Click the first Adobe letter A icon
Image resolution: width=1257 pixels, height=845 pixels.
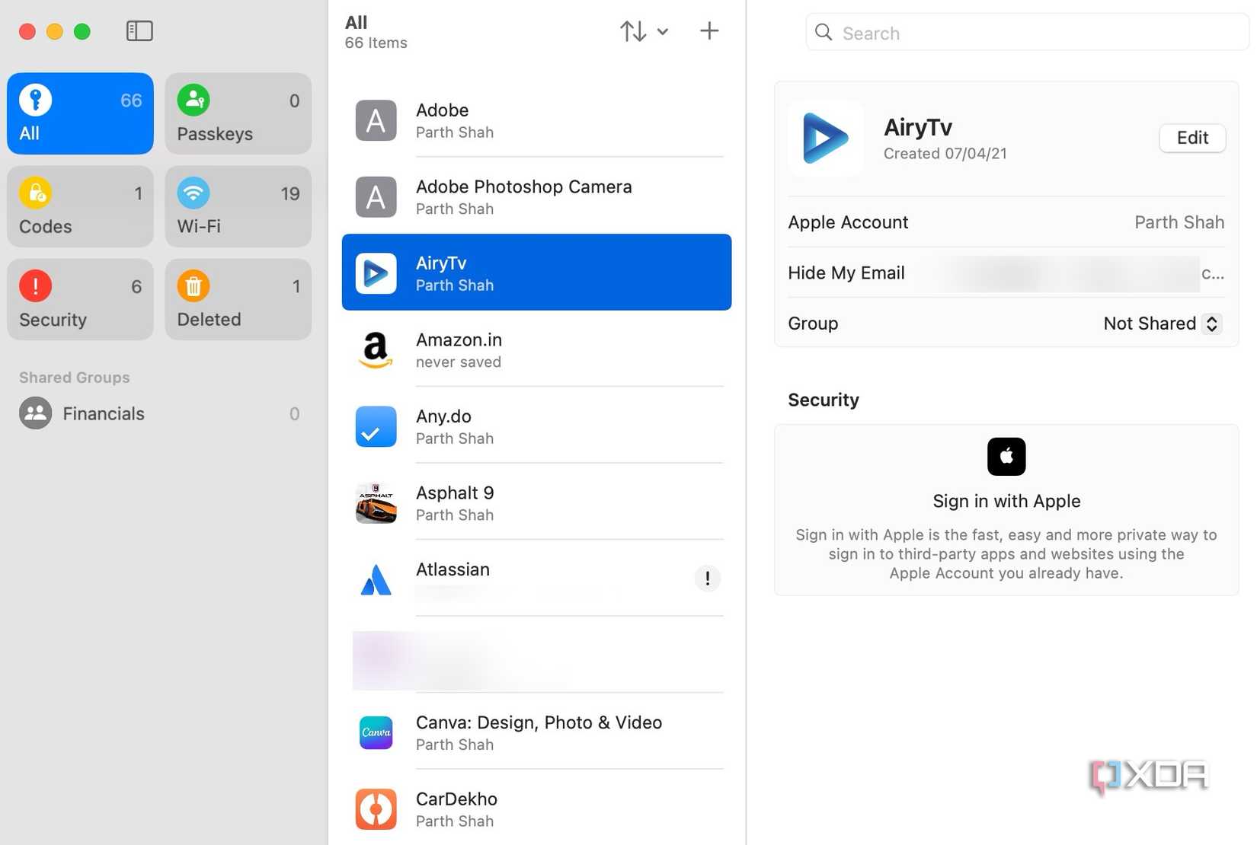tap(376, 120)
